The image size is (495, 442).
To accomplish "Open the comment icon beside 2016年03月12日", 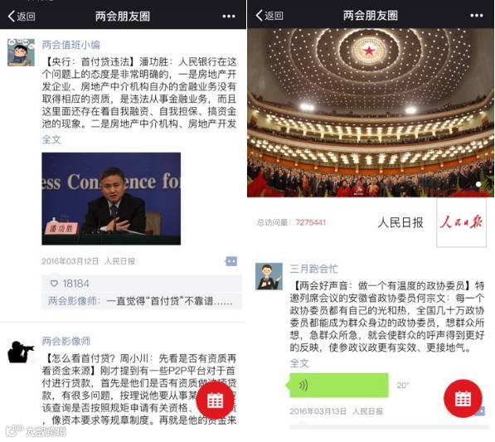I will 231,261.
